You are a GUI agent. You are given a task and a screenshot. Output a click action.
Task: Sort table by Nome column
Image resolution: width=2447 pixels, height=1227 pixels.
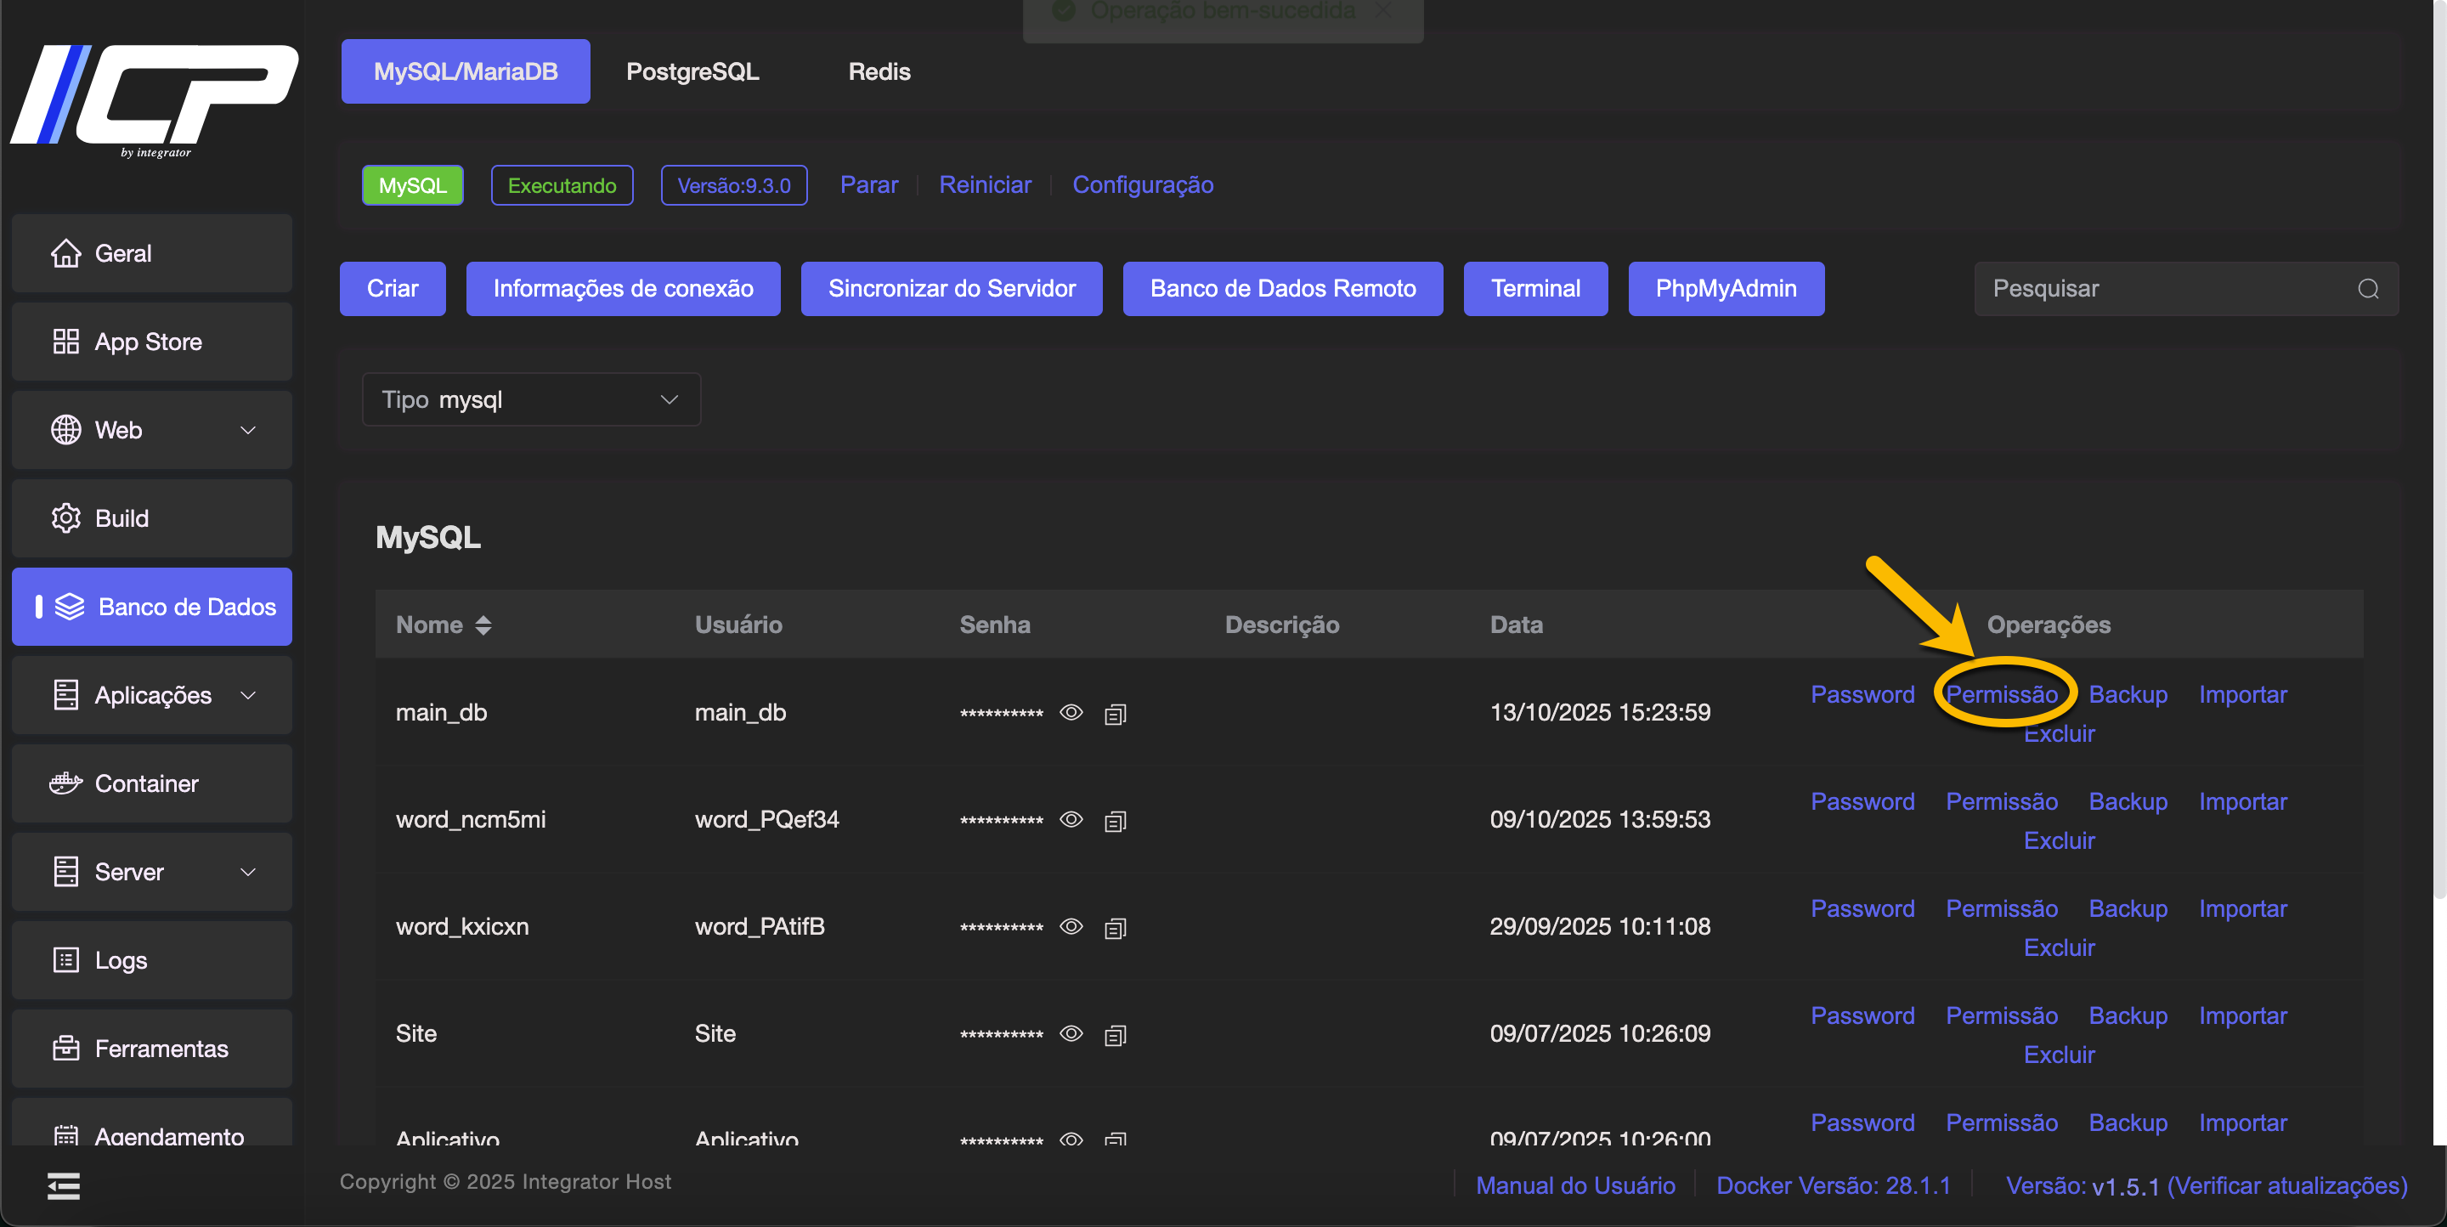click(483, 625)
